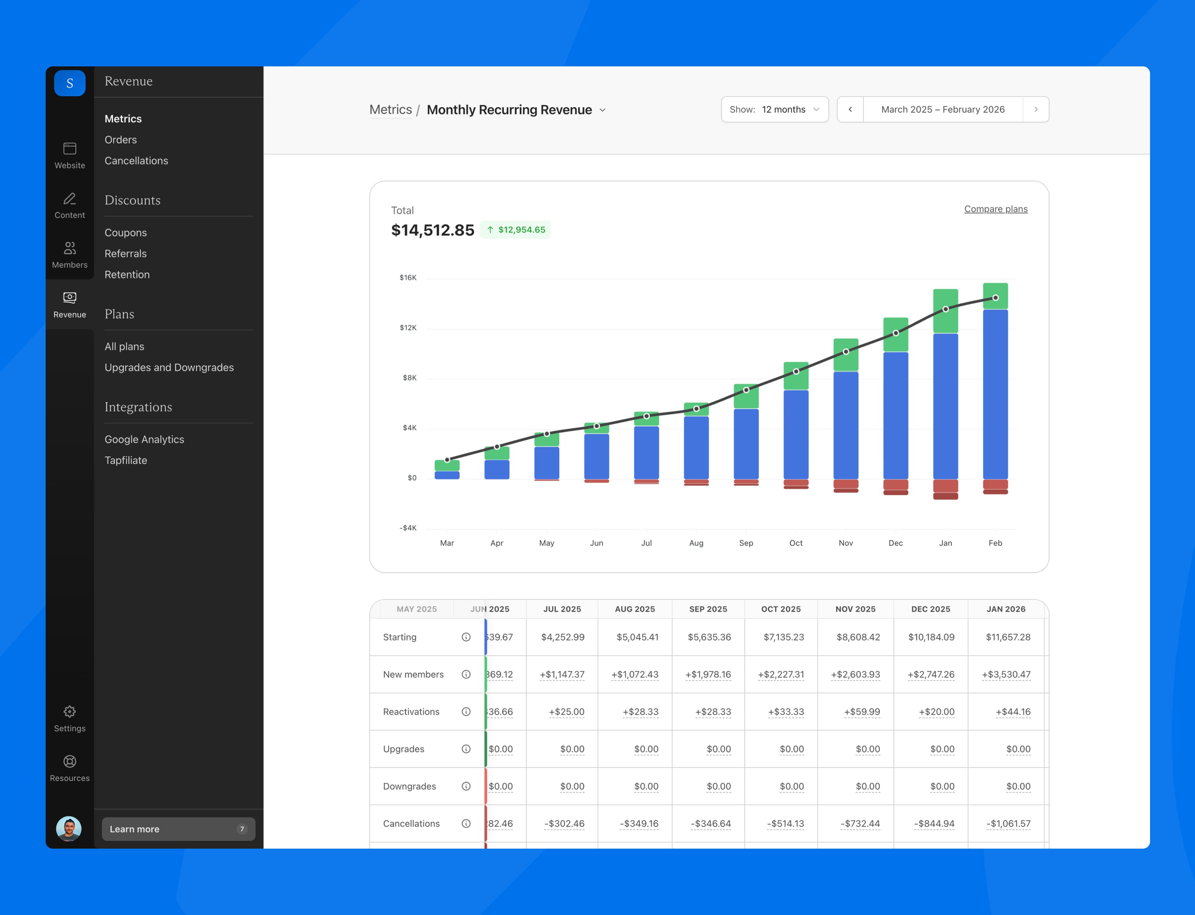Click the info icon beside Cancellations

point(466,824)
